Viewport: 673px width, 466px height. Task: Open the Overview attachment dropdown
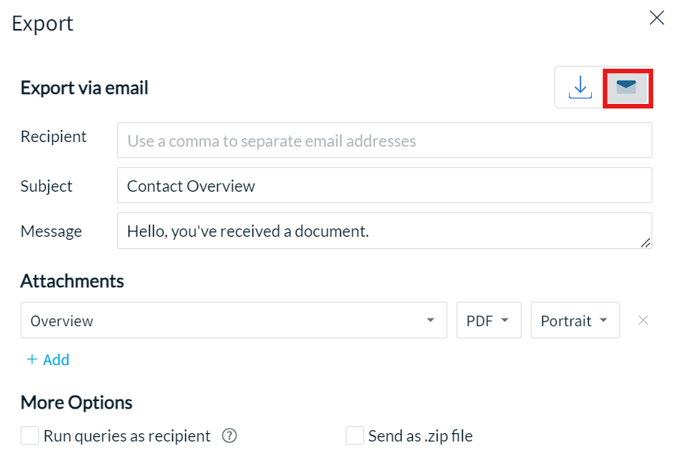[234, 320]
